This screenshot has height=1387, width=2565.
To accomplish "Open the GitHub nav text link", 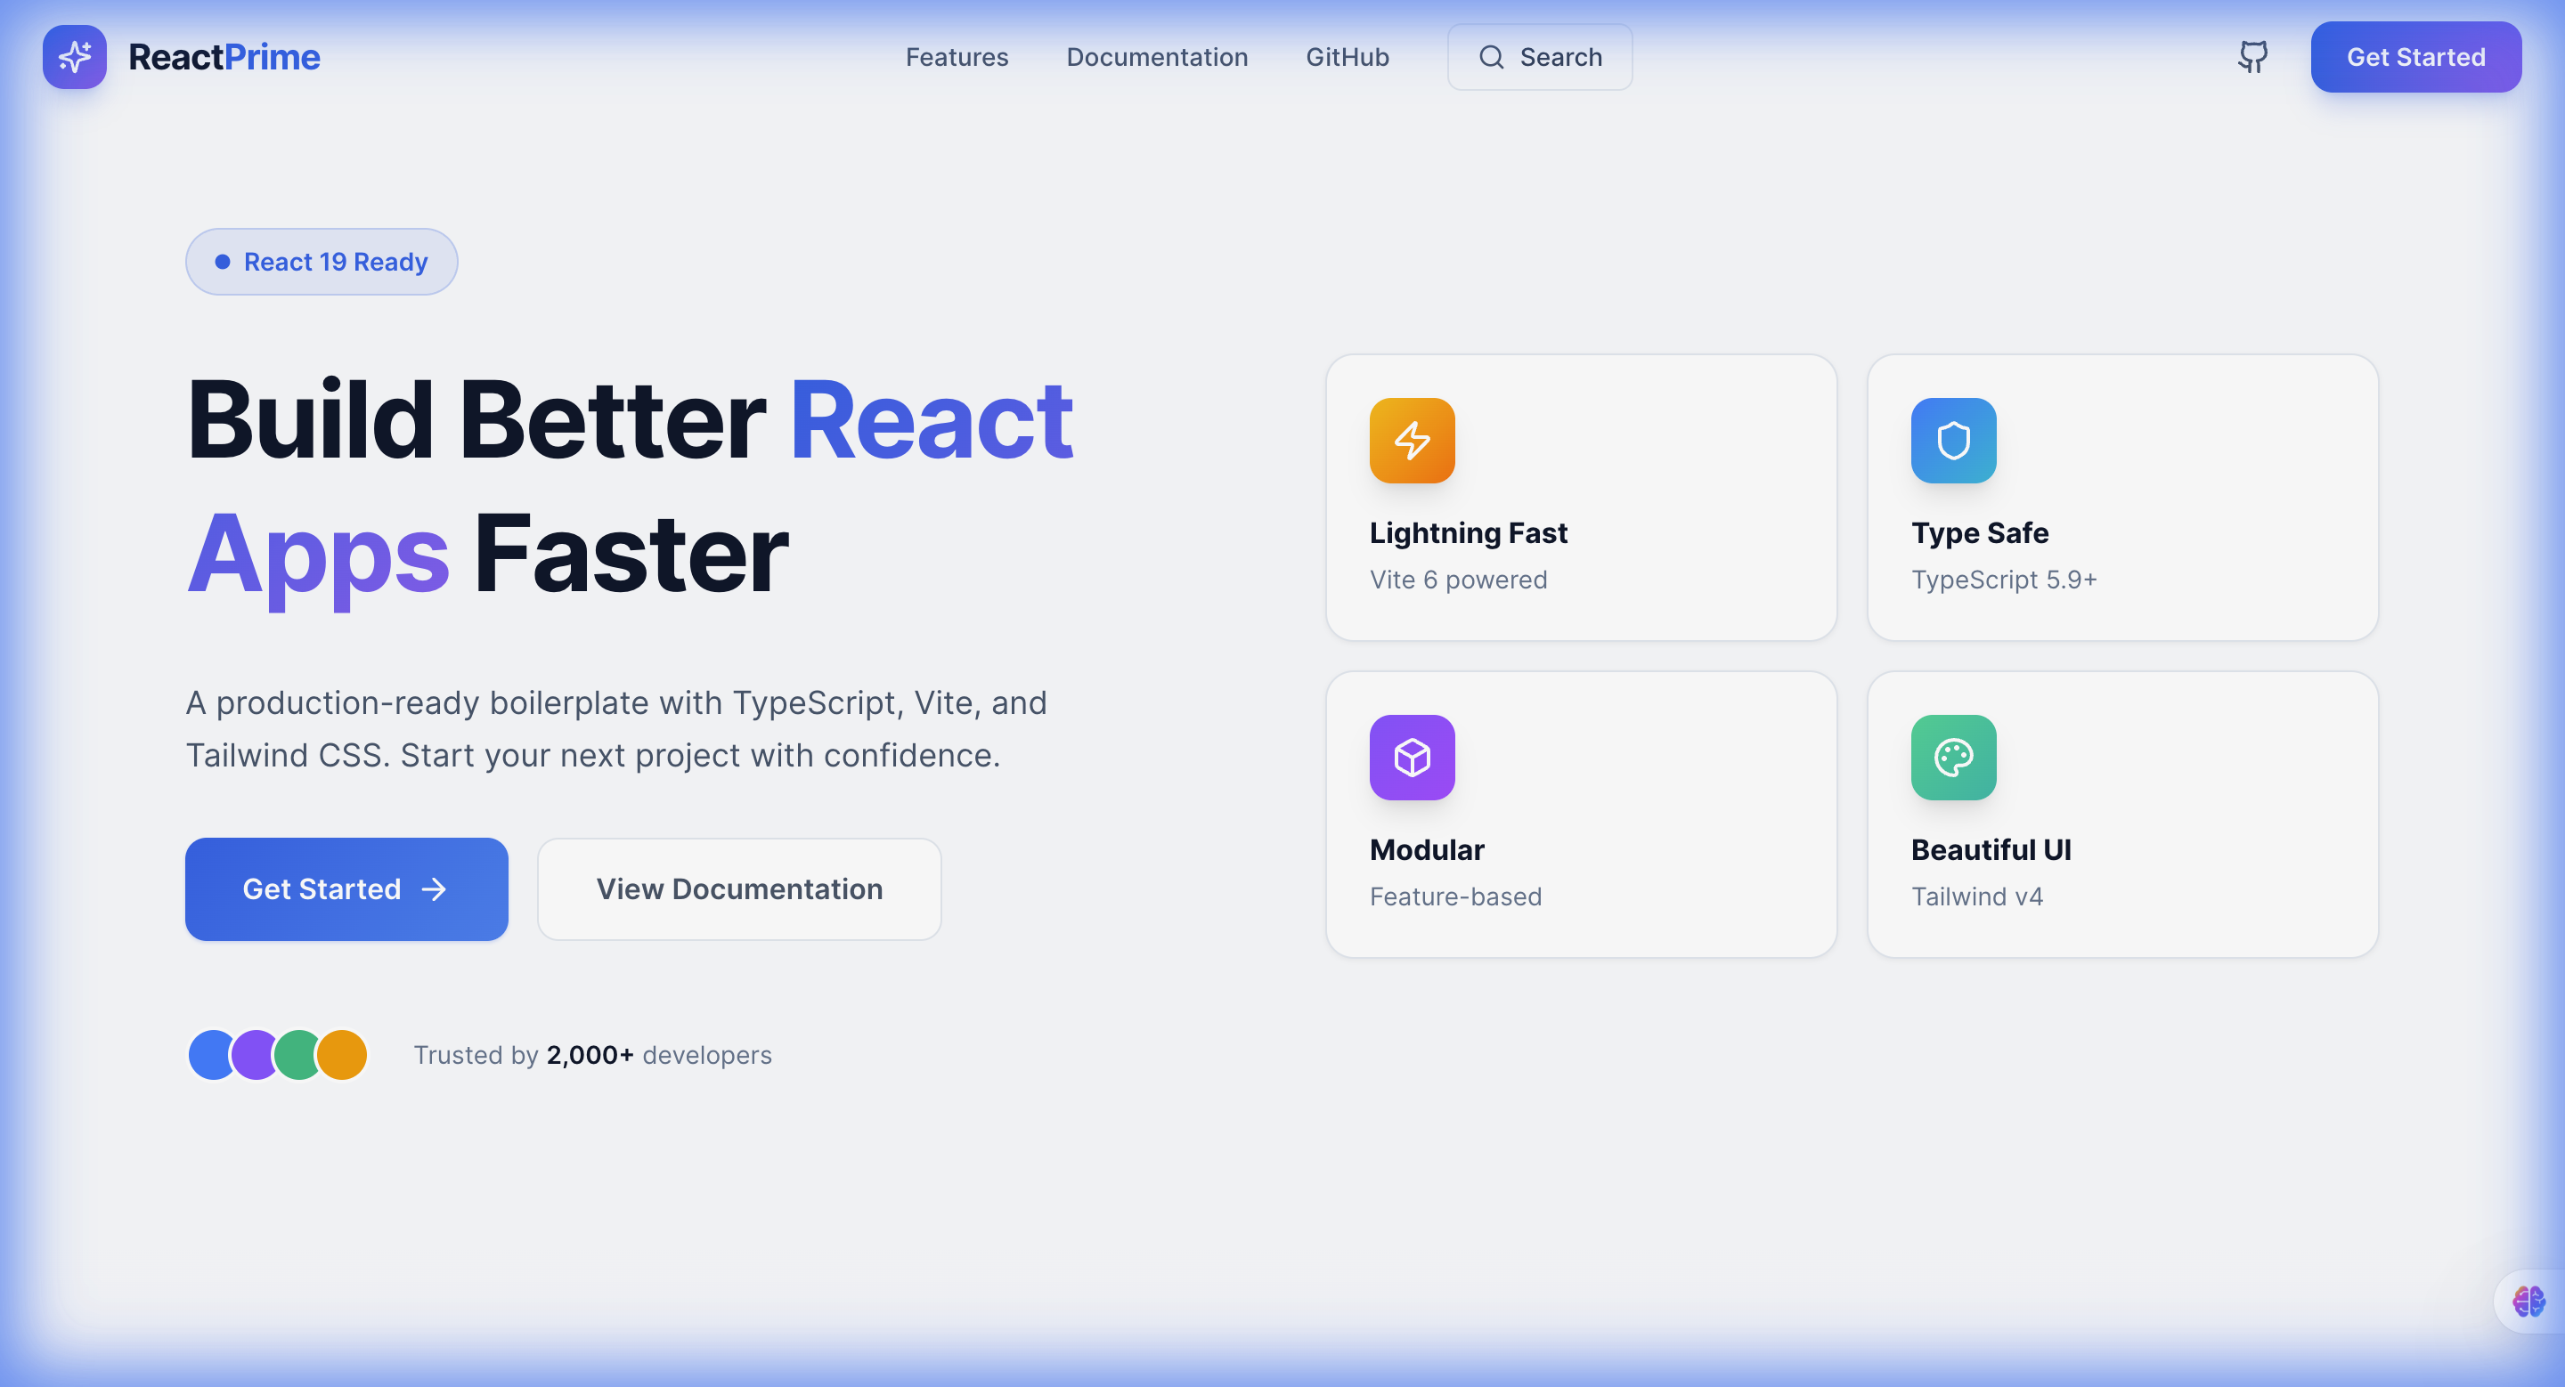I will [x=1347, y=58].
